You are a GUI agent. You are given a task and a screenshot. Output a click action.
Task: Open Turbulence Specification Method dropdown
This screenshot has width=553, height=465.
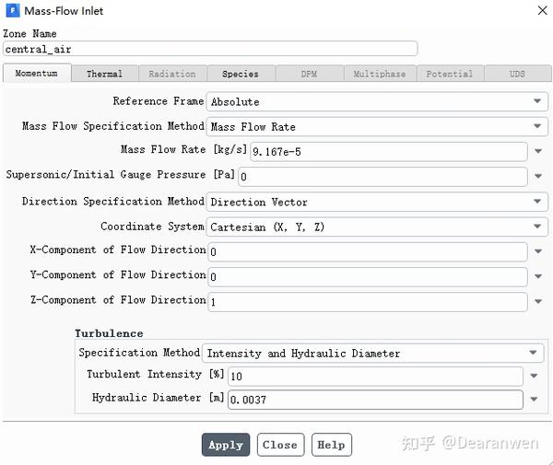[372, 353]
